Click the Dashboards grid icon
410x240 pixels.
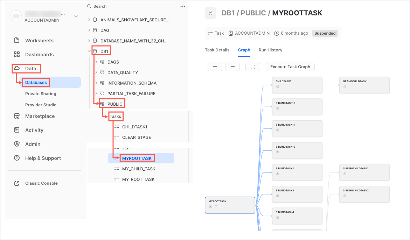point(16,55)
